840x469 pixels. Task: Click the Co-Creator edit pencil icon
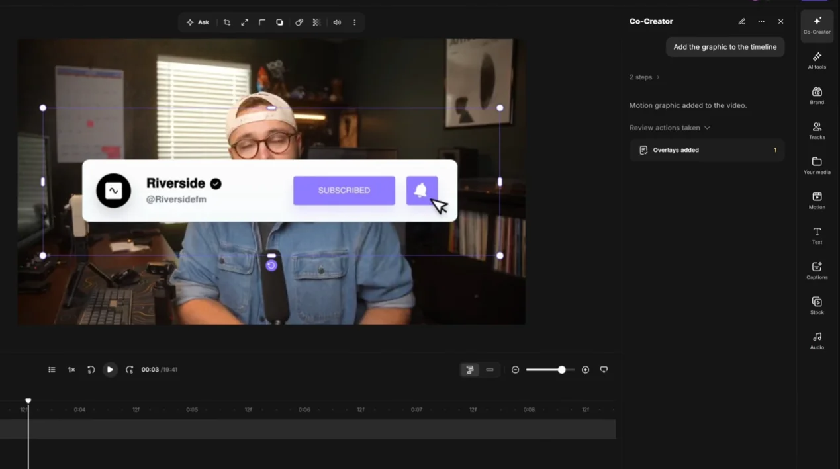[x=742, y=21]
